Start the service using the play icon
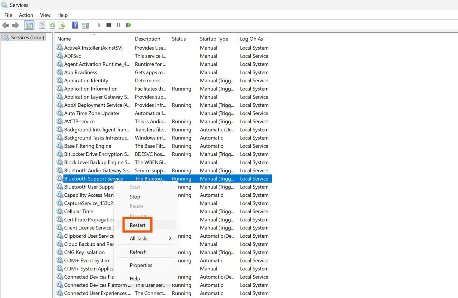The height and width of the screenshot is (298, 458). click(x=99, y=25)
